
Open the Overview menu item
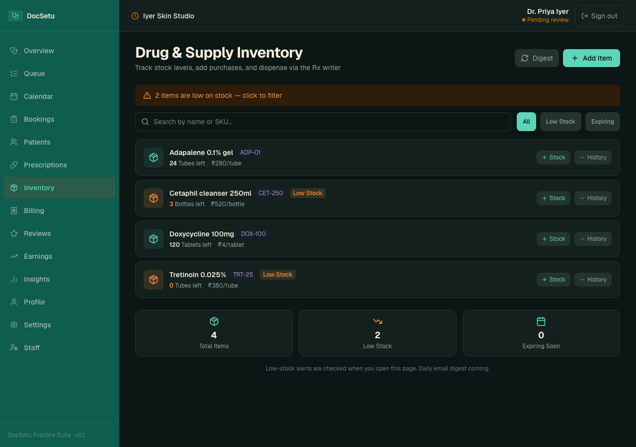(x=60, y=51)
